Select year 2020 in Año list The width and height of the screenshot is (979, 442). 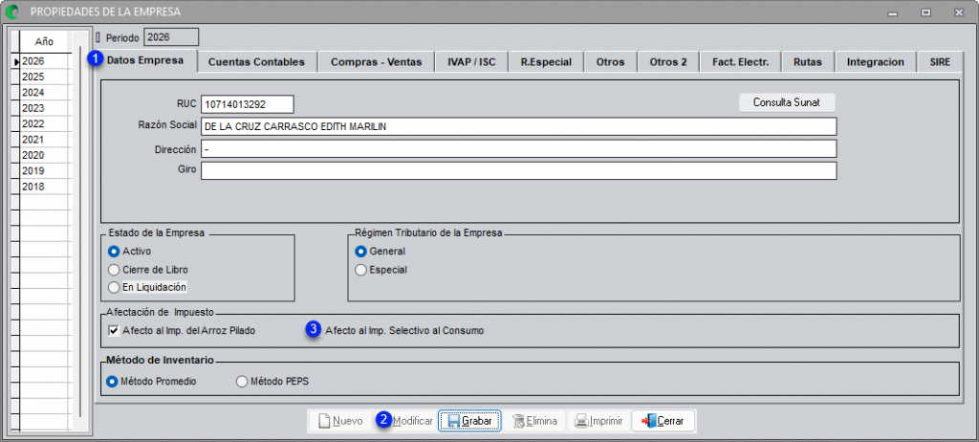coord(45,155)
